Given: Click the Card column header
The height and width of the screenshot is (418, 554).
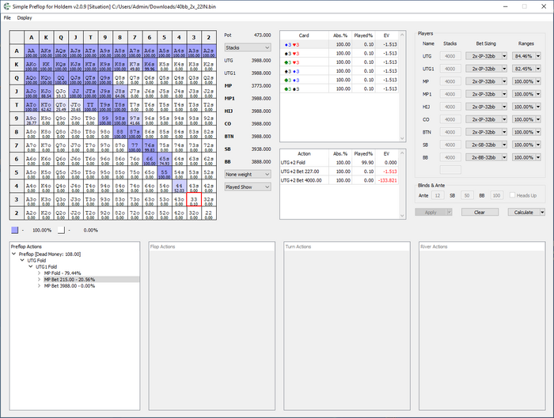Looking at the screenshot, I should 304,36.
